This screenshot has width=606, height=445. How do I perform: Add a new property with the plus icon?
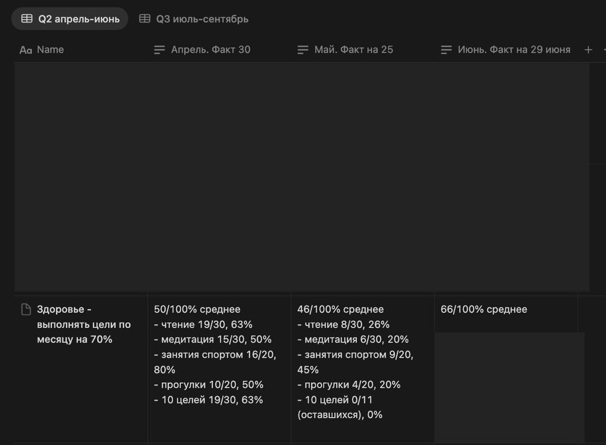click(x=588, y=50)
